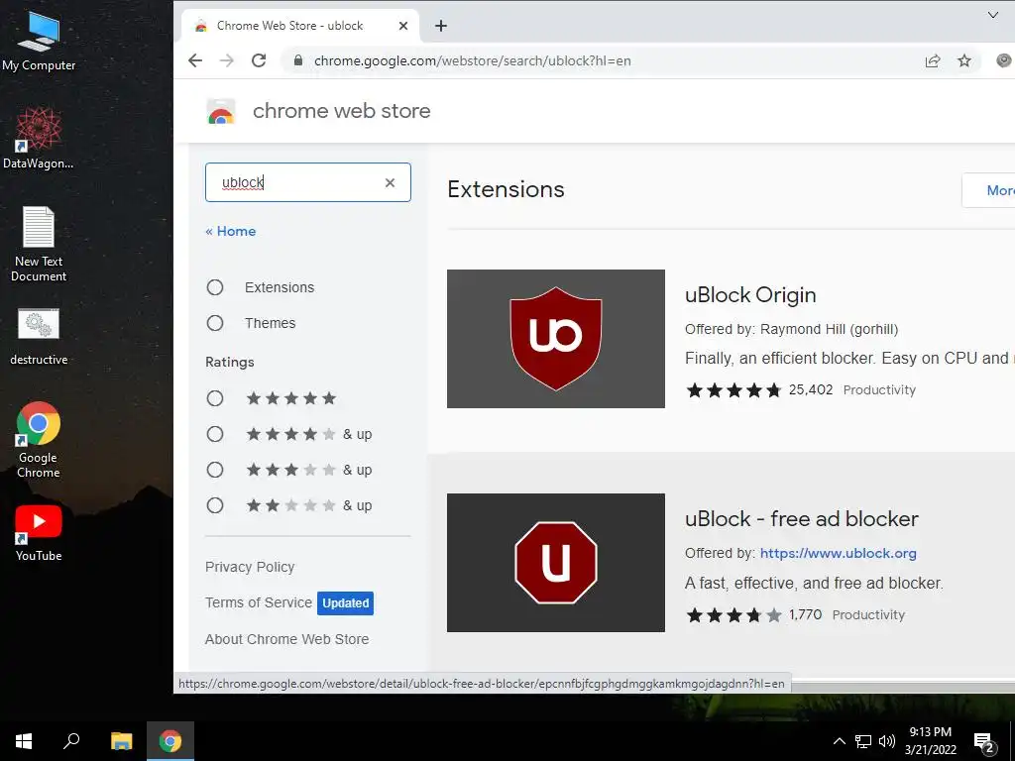Click Offered by: Raymond Hill text
The width and height of the screenshot is (1015, 761).
coord(791,329)
